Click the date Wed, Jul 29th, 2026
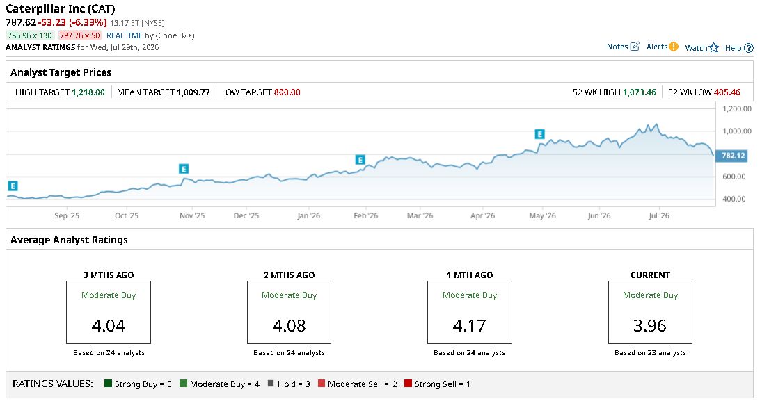The width and height of the screenshot is (769, 401). (x=125, y=47)
